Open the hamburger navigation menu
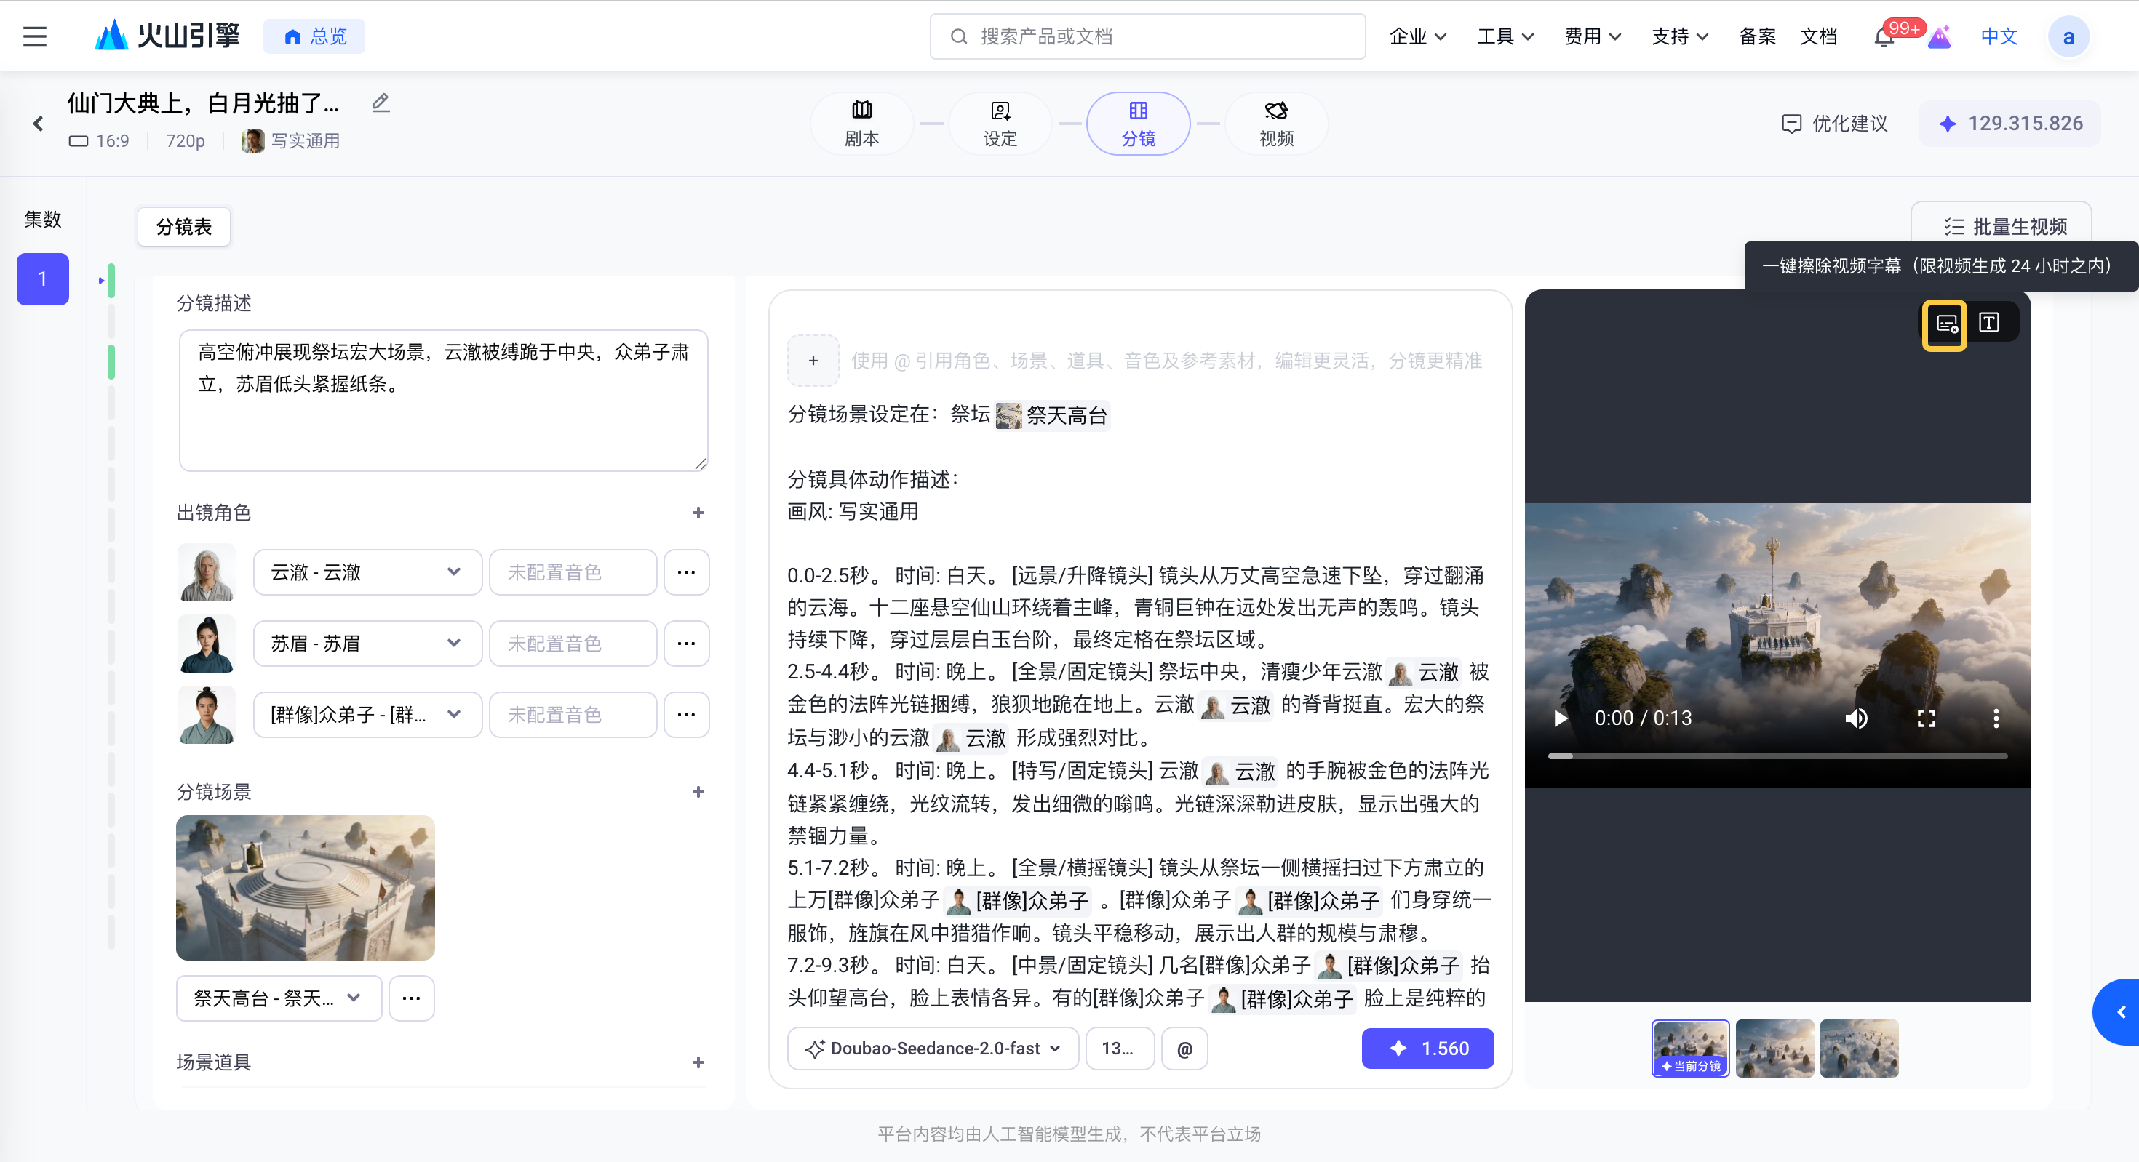The height and width of the screenshot is (1162, 2139). tap(34, 36)
